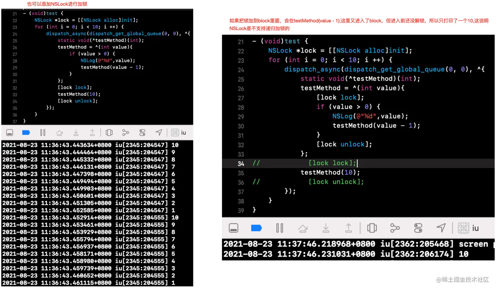Click Step Into in left debug bar

[76, 133]
